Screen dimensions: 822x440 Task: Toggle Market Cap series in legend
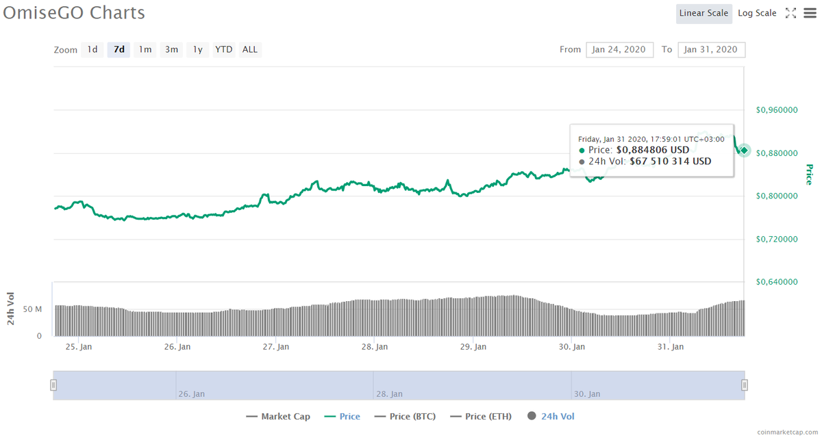tap(277, 416)
